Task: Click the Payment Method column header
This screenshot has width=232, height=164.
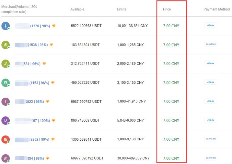Action: 217,9
